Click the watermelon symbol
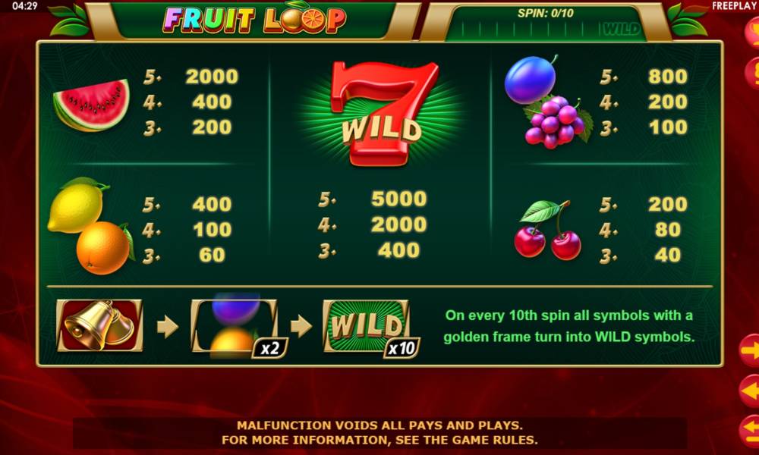 pos(92,105)
